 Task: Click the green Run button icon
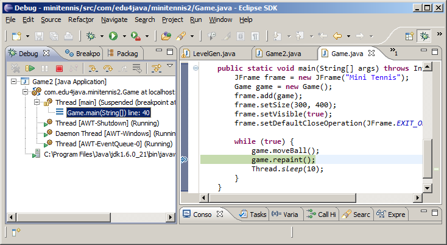pos(113,36)
